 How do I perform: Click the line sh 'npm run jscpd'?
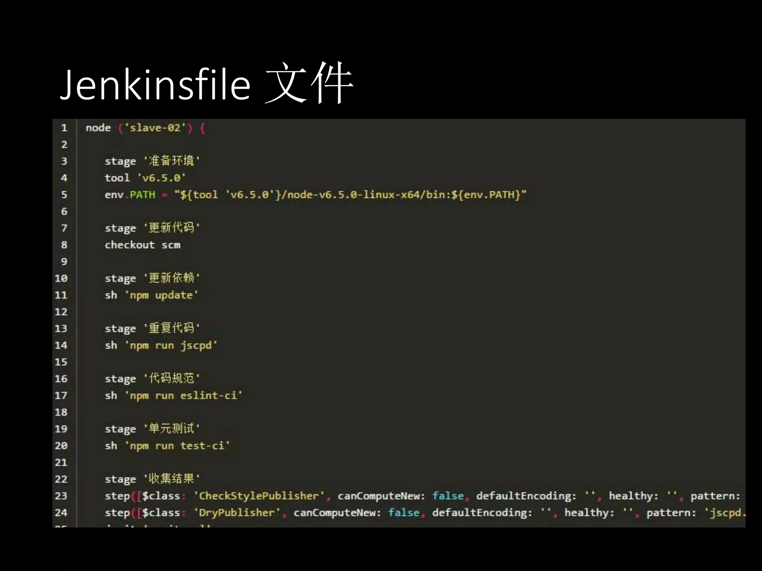click(161, 345)
